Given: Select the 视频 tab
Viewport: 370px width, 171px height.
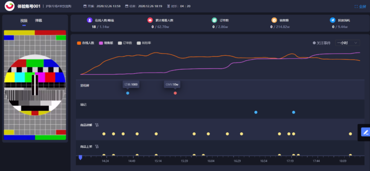Looking at the screenshot, I should click(24, 20).
